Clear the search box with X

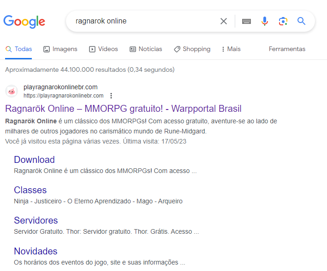224,21
